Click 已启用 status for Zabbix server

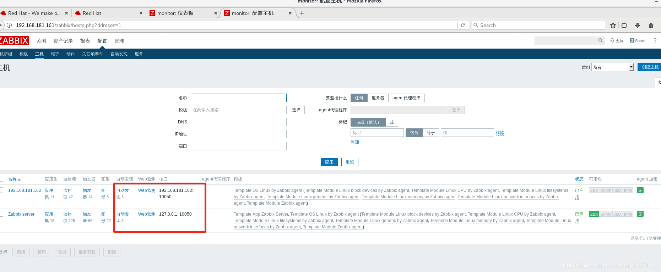(579, 217)
